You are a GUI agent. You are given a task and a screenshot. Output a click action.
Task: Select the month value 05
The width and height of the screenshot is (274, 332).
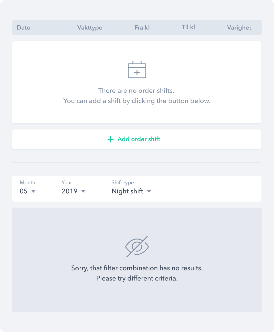point(24,191)
